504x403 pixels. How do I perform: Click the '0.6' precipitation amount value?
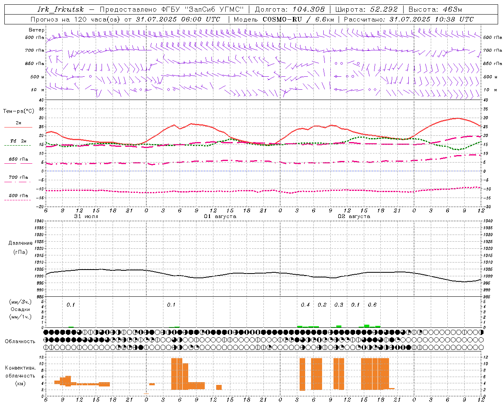(x=372, y=305)
